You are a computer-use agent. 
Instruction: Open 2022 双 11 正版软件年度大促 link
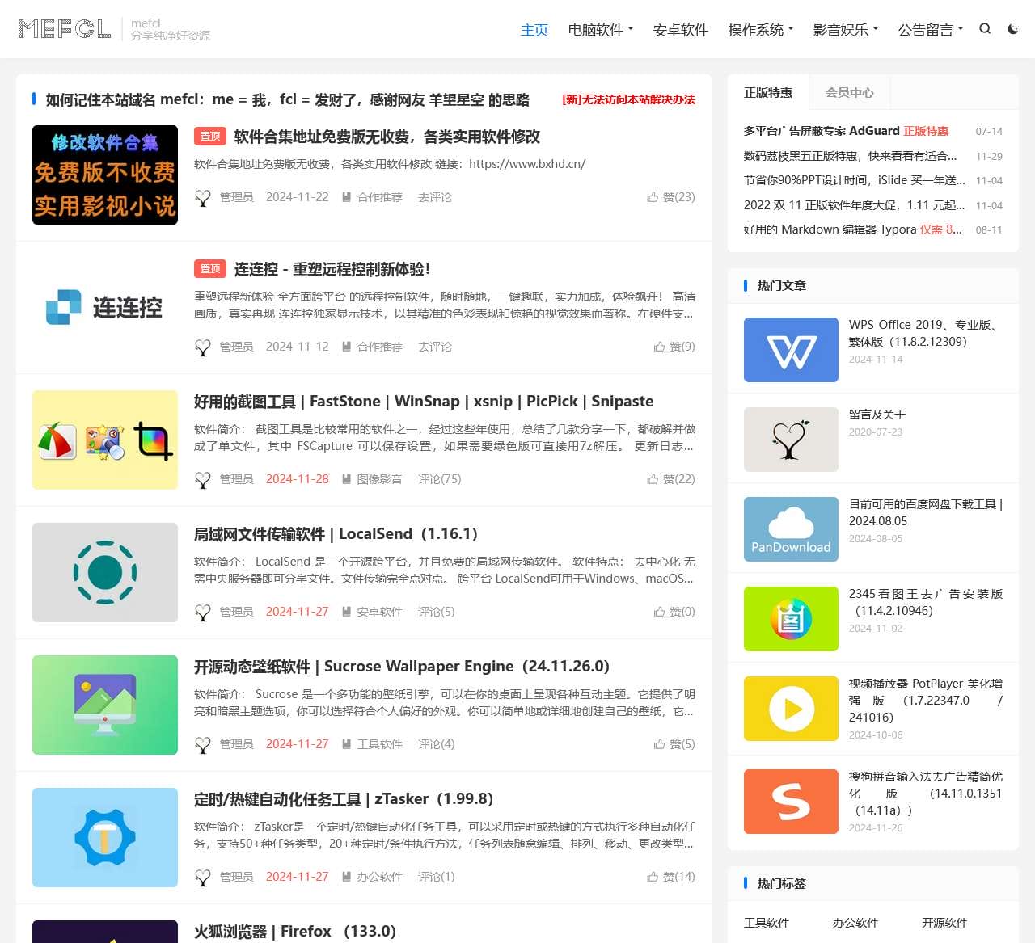854,205
